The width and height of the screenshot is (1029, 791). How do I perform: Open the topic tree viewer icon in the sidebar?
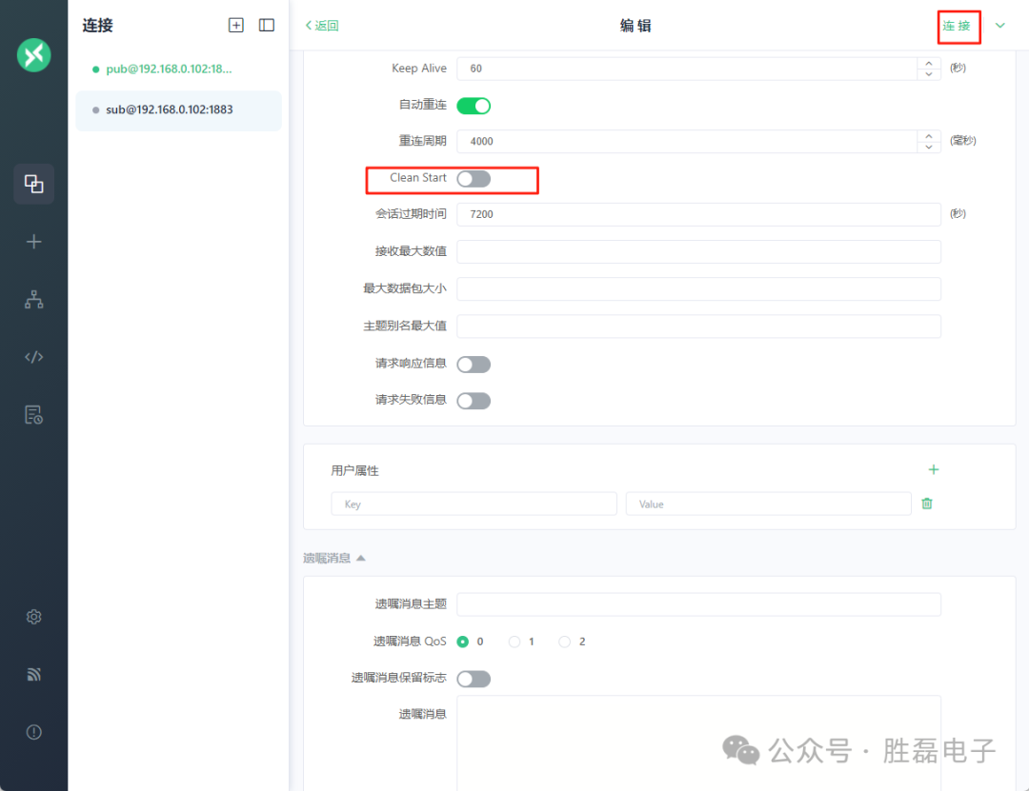coord(33,300)
